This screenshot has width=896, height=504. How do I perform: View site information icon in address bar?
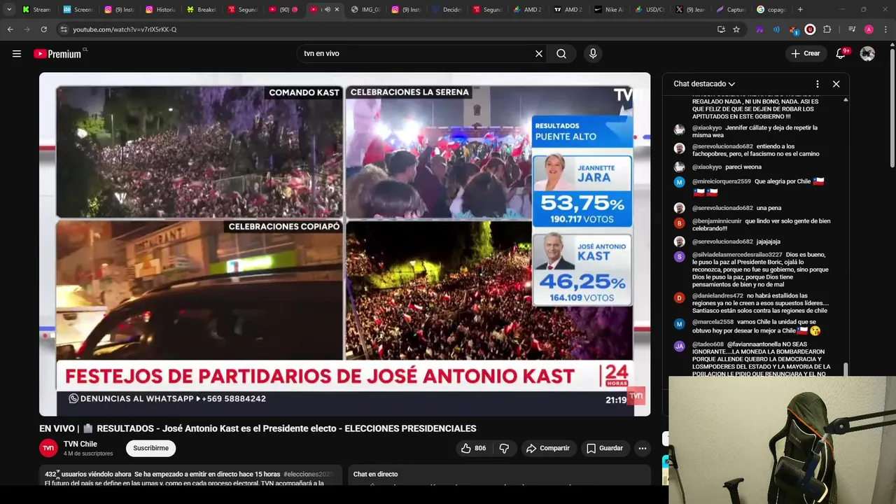[x=64, y=29]
